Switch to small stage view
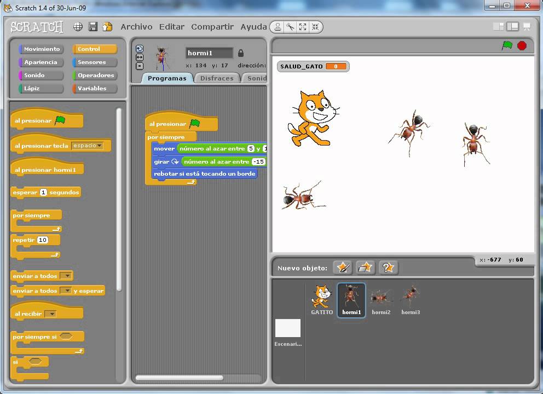This screenshot has width=543, height=394. (498, 27)
